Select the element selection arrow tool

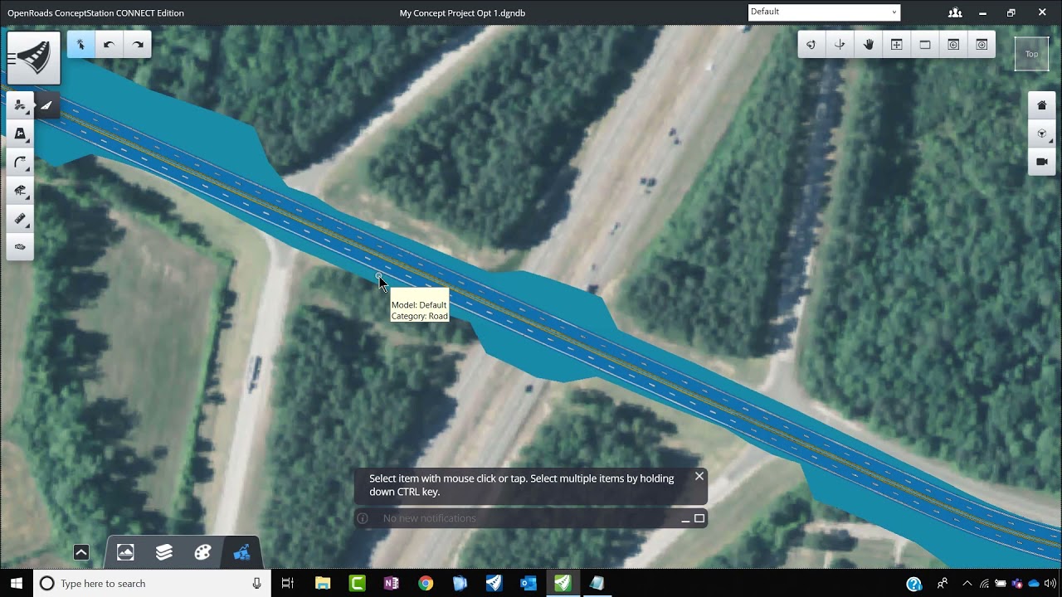click(x=80, y=45)
